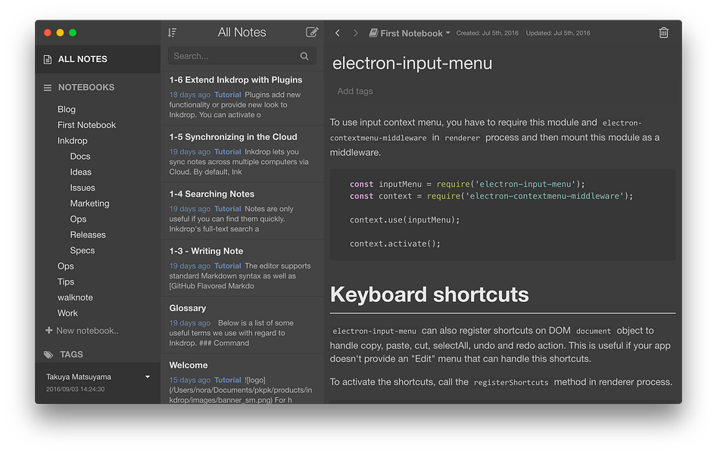This screenshot has height=454, width=717.
Task: Select ALL NOTES in sidebar
Action: coord(98,60)
